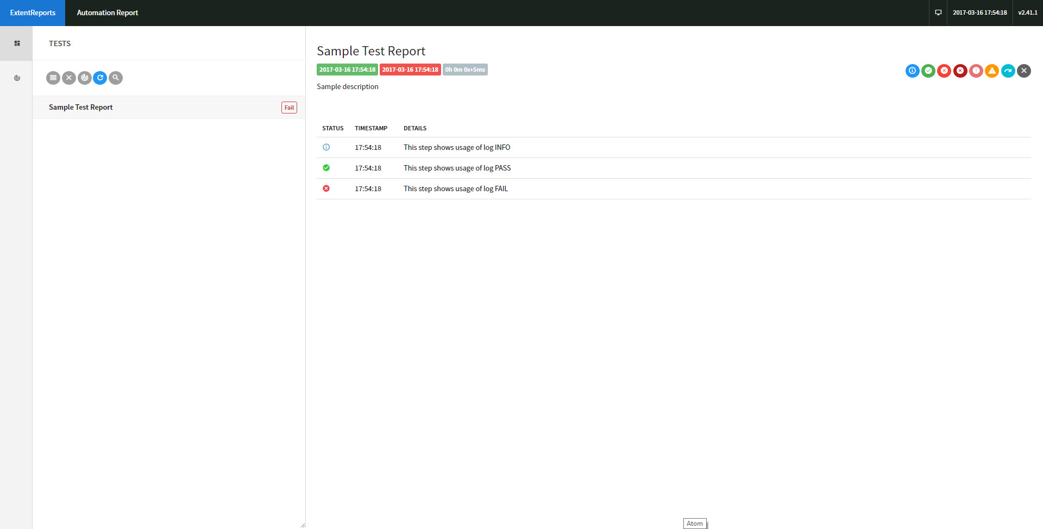Click the monitor icon in the top bar

938,12
